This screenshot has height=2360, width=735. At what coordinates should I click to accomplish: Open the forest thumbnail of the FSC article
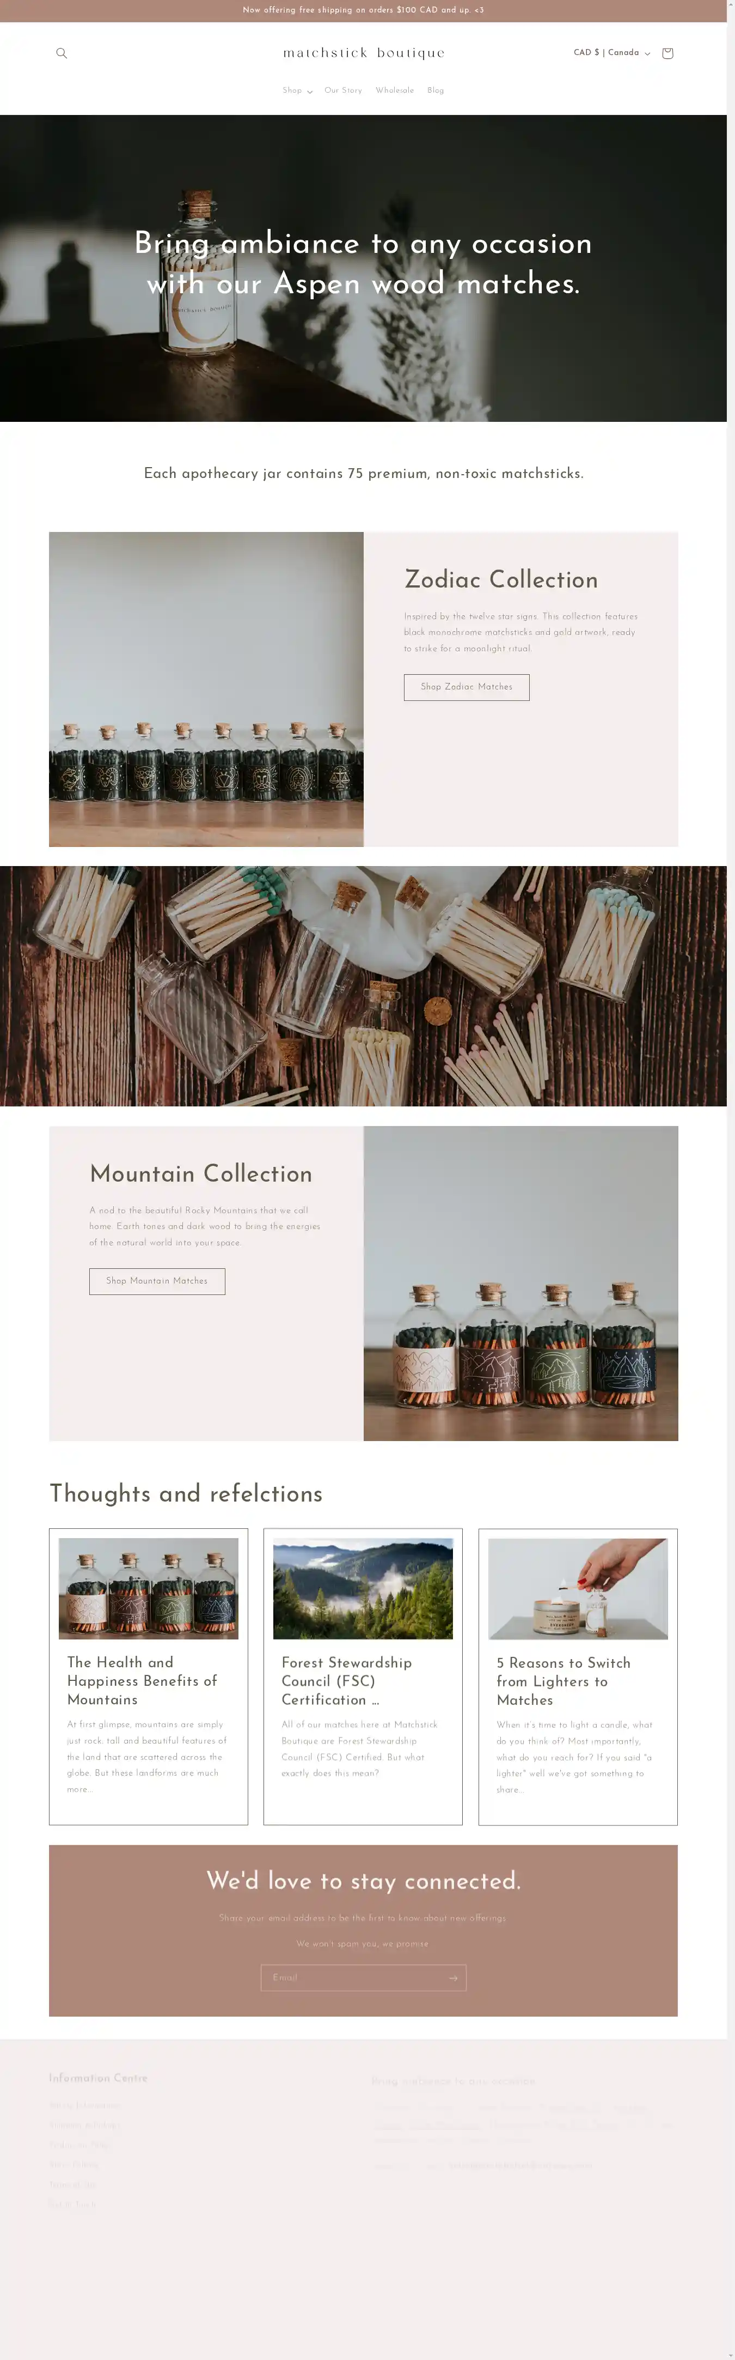coord(363,1589)
